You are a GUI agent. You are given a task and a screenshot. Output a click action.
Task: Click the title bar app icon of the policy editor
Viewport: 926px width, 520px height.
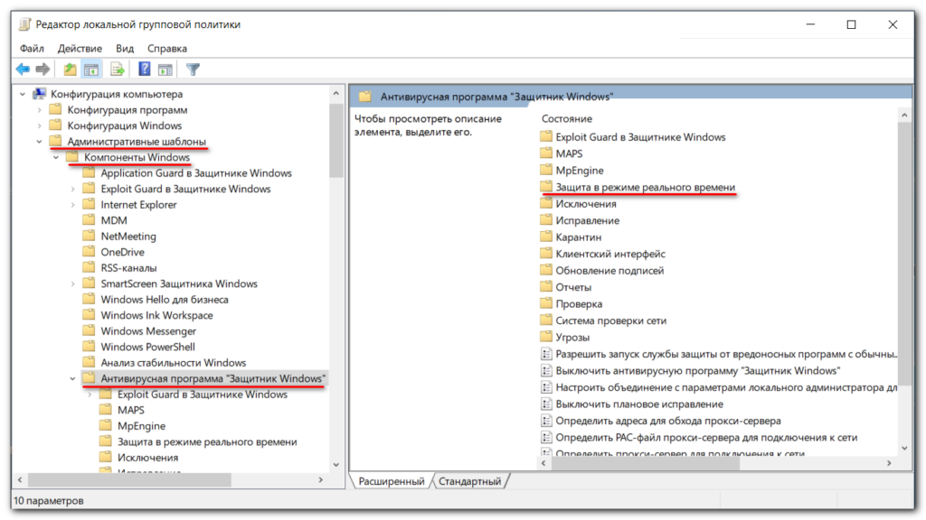(24, 24)
